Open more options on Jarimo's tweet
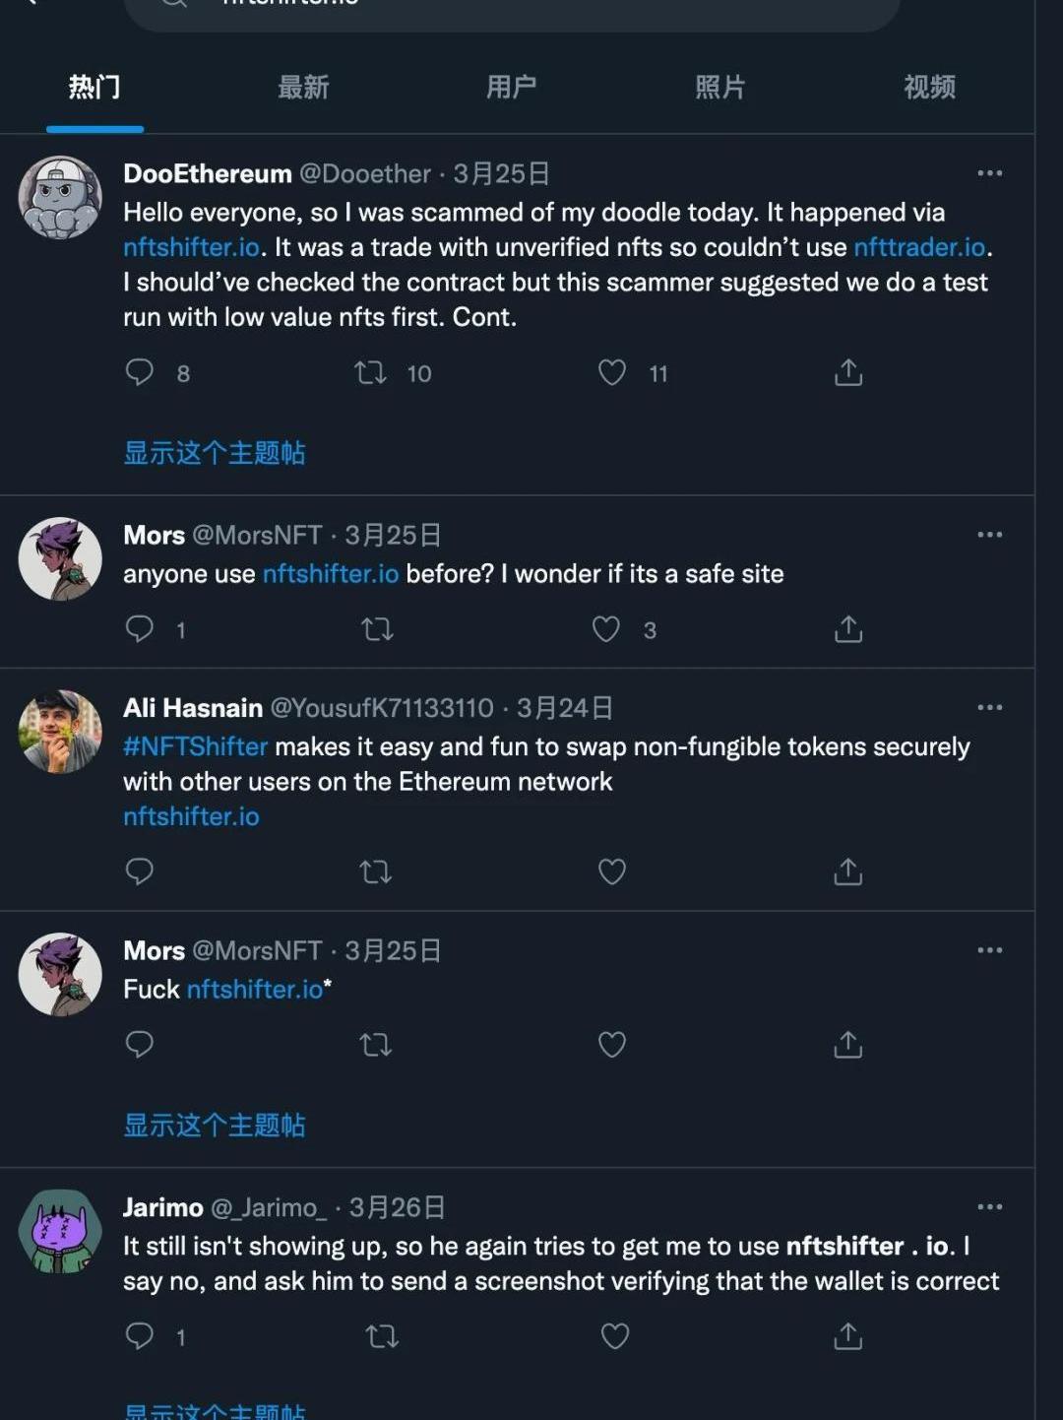Viewport: 1063px width, 1420px height. click(989, 1207)
